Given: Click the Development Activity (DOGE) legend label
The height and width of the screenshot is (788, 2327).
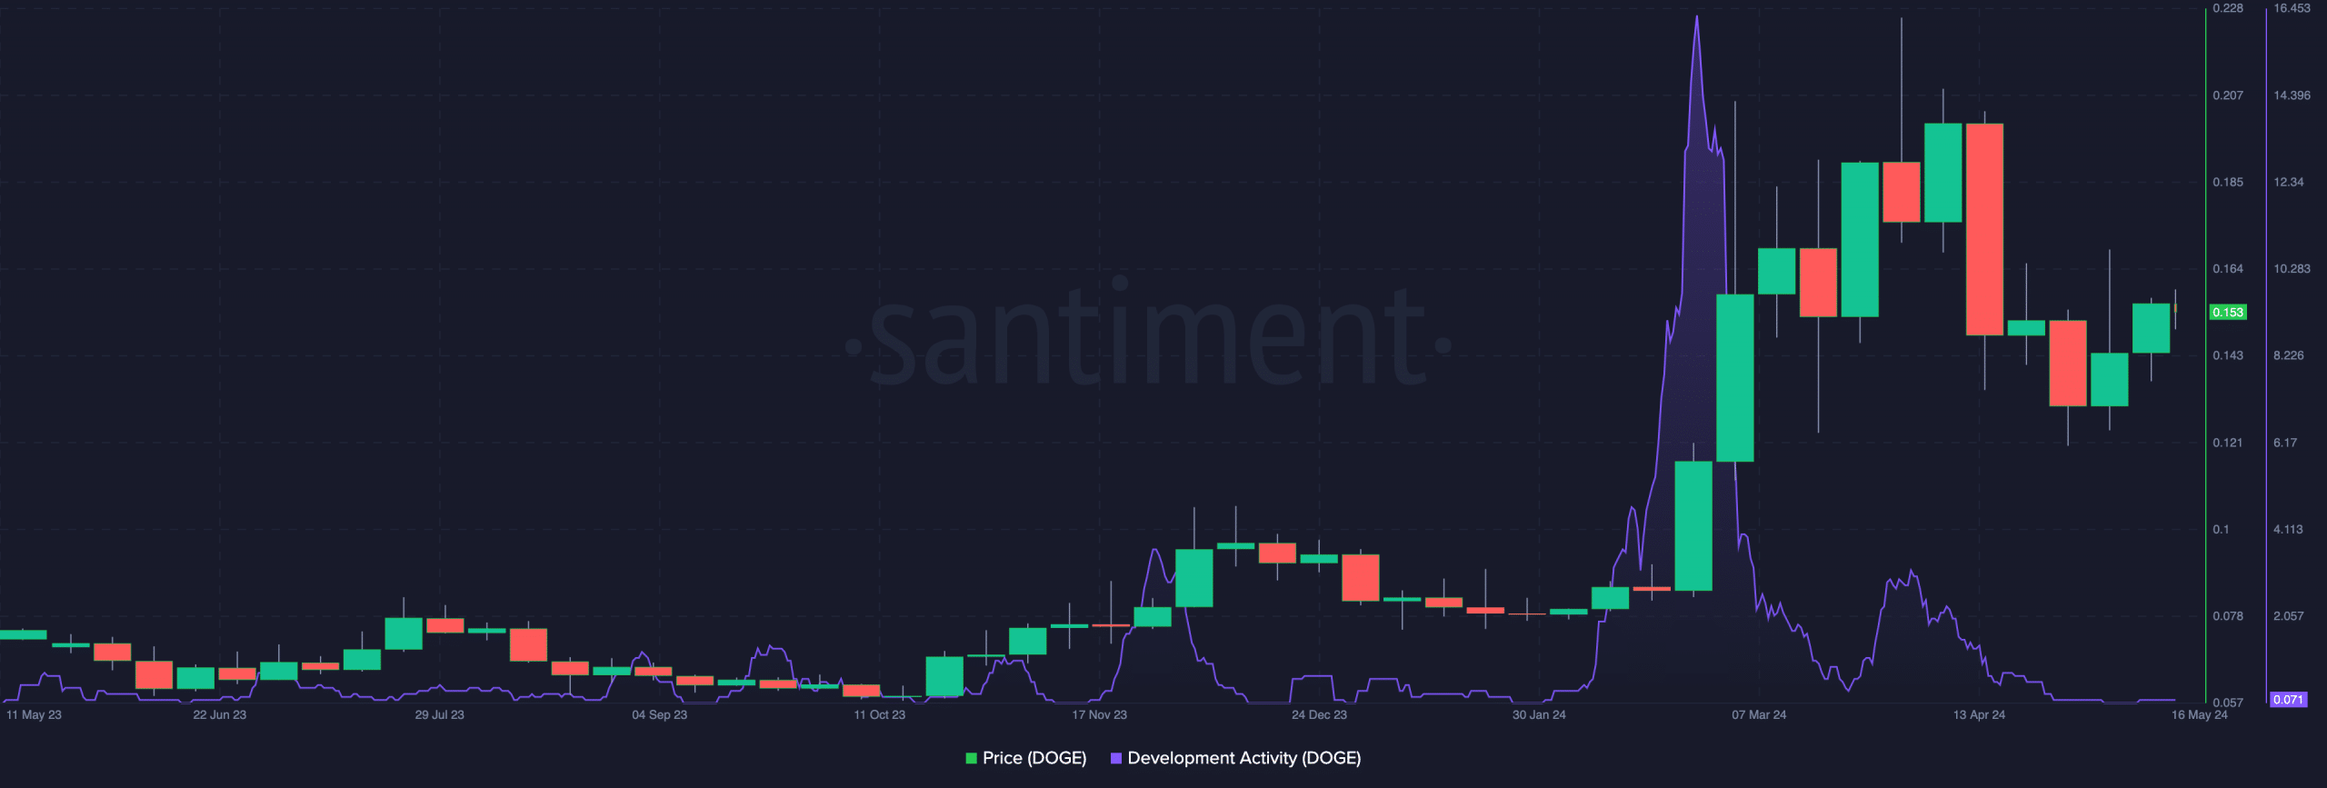Looking at the screenshot, I should click(1243, 758).
